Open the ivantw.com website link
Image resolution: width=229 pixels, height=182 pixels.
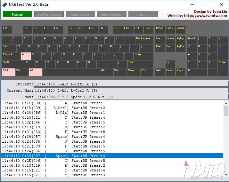pos(197,16)
